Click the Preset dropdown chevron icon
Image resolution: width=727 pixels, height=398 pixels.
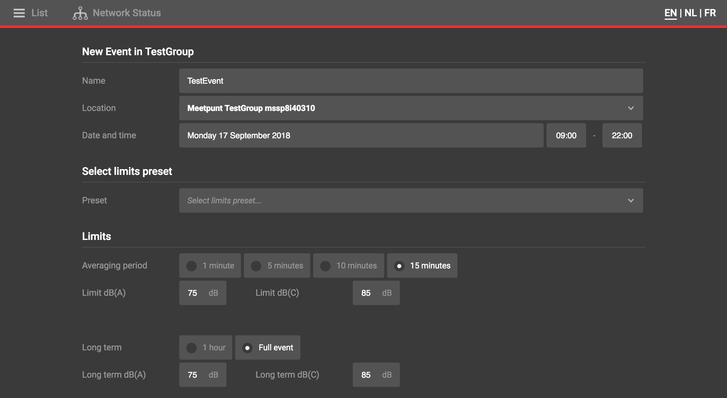pos(630,200)
